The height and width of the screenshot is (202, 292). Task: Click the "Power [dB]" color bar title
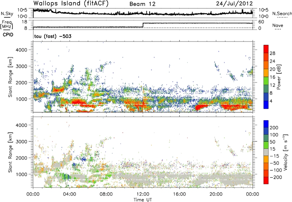click(x=279, y=77)
